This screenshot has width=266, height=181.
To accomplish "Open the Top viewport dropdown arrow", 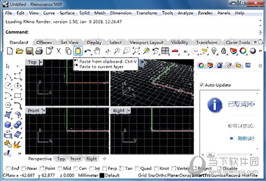I will click(40, 62).
